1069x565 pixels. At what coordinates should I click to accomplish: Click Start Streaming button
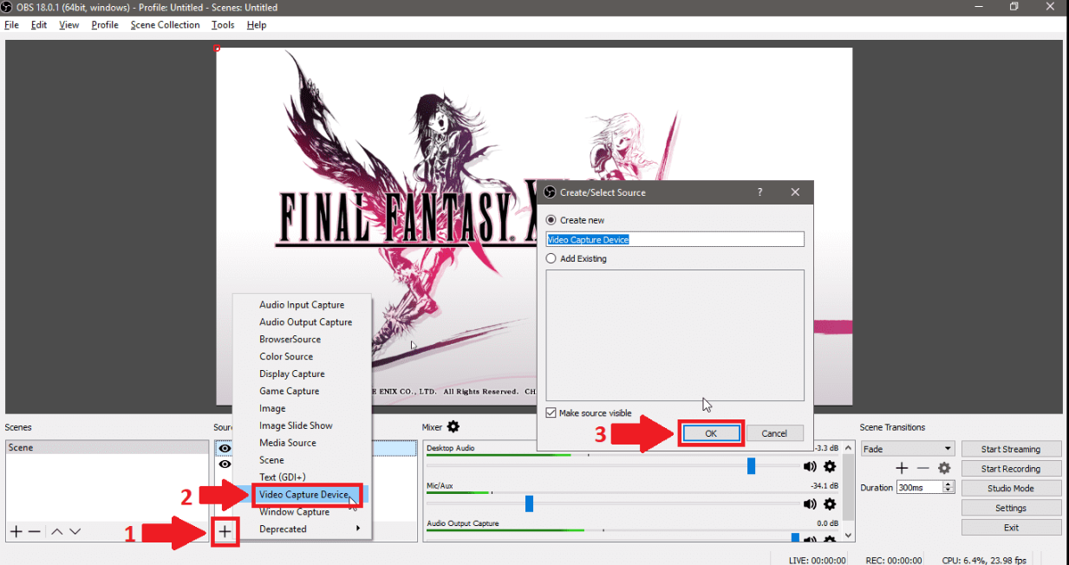(1011, 449)
